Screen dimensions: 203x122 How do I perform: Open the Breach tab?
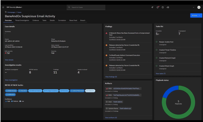(x=83, y=20)
